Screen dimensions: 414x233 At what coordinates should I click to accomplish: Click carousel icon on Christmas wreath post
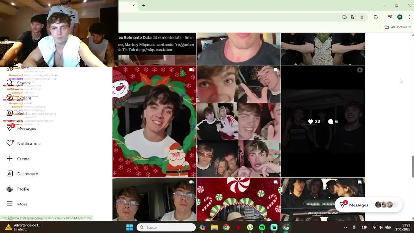[191, 70]
